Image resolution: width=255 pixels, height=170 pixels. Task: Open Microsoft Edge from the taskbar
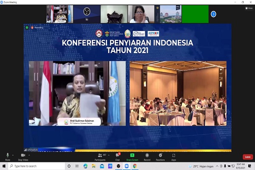coord(85,166)
